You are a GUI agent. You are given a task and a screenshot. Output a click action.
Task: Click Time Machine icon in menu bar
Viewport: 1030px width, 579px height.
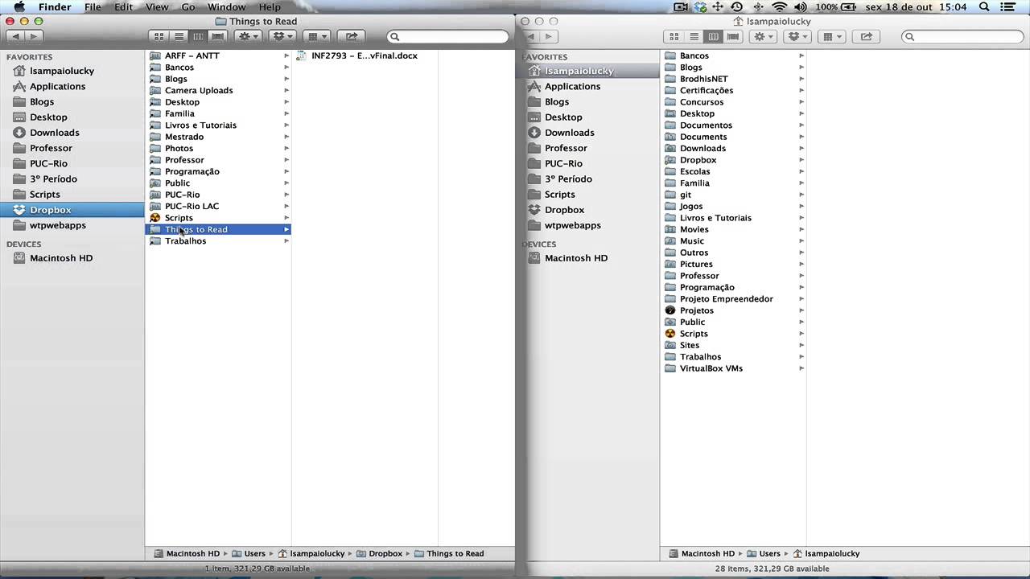738,6
